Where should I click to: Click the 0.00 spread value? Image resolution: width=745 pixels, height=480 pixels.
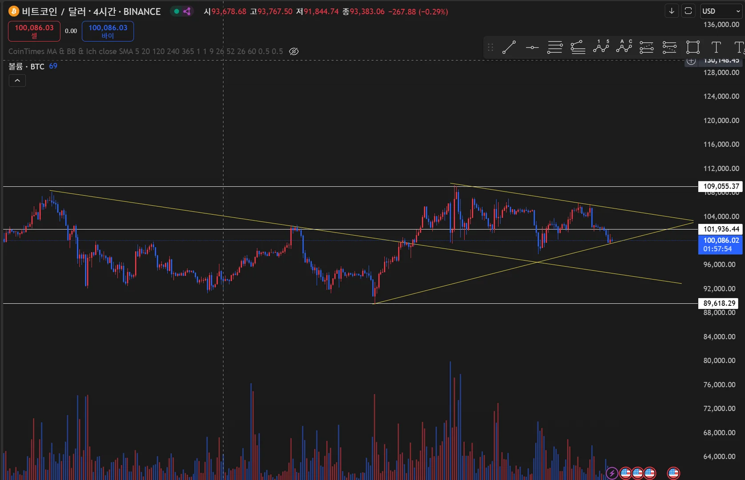tap(71, 31)
